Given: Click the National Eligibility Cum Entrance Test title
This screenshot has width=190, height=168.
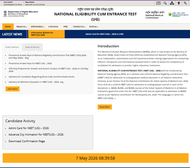Looking at the screenshot, I should 95,17.
